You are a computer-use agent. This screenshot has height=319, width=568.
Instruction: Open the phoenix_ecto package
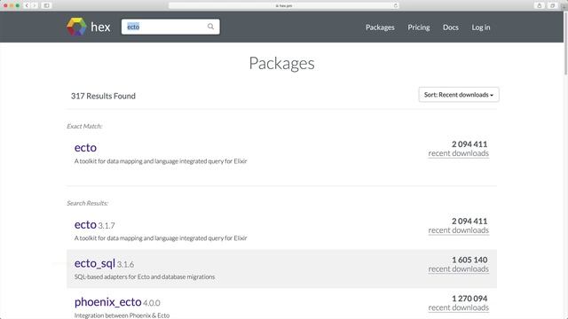[x=107, y=302]
